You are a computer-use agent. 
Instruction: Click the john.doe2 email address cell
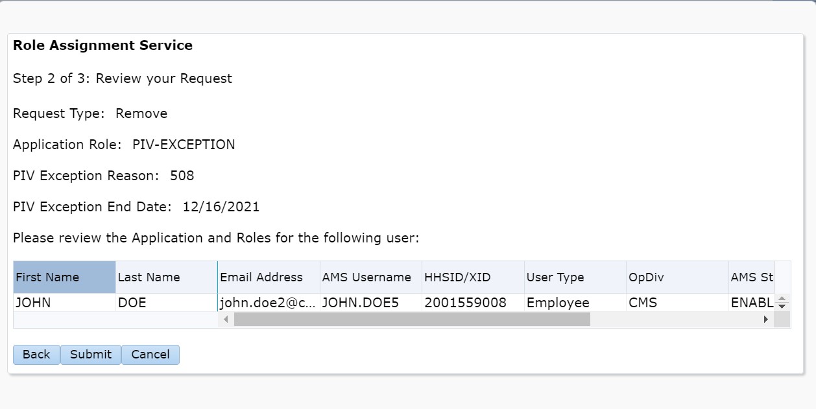click(269, 303)
